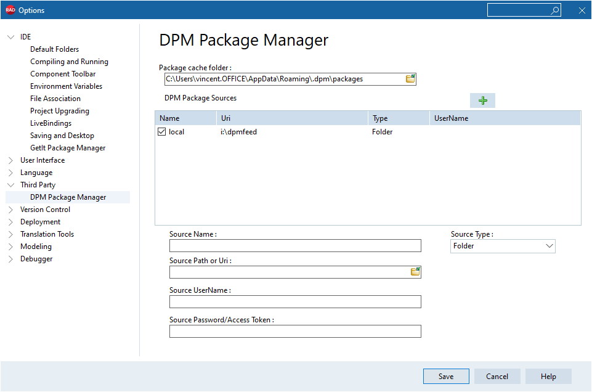Select GetIt Package Manager page

(x=68, y=148)
